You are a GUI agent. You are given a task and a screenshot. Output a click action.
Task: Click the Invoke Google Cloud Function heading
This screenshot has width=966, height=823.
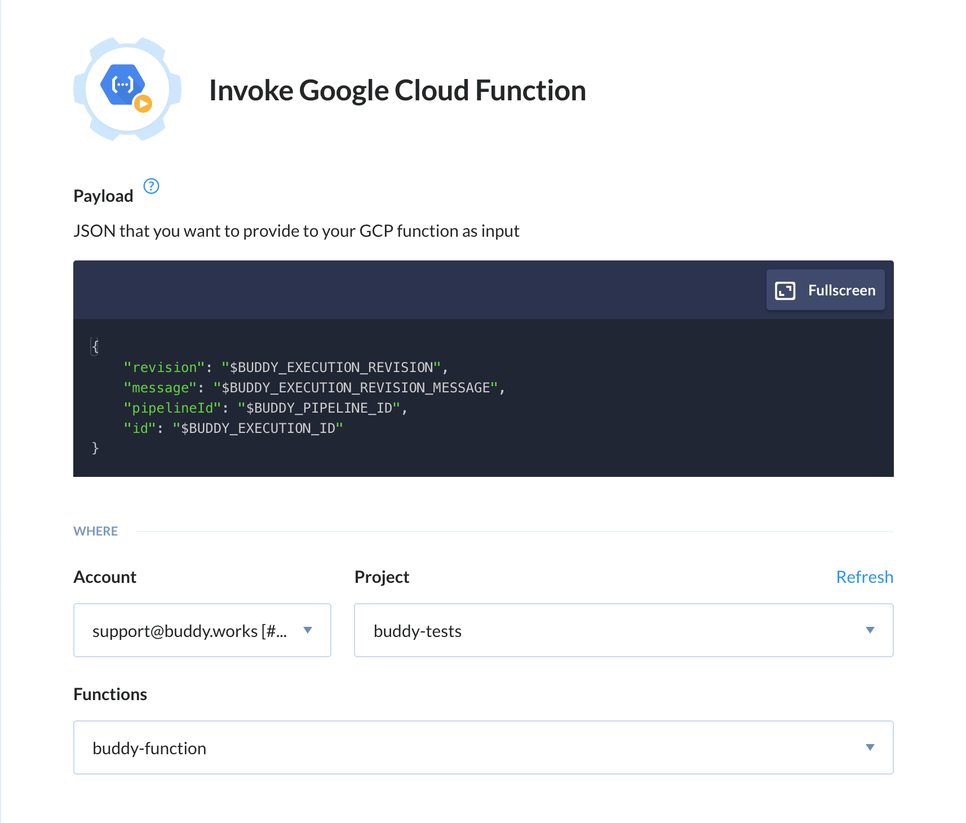coord(397,90)
